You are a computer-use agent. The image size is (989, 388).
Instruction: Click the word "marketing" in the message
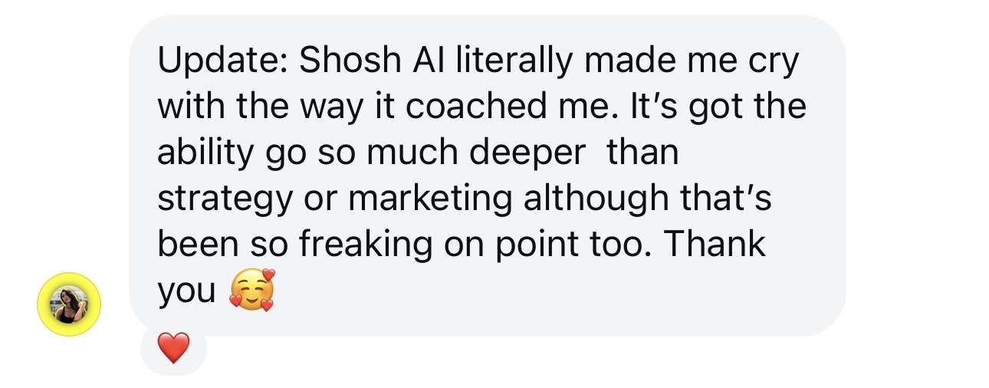430,198
